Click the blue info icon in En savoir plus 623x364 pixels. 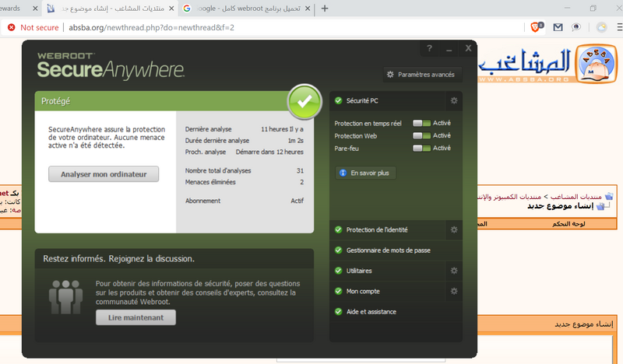pos(343,173)
